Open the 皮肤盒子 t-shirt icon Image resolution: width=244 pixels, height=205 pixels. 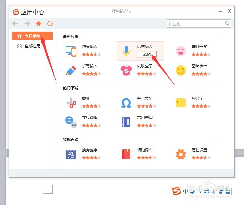tap(126, 70)
